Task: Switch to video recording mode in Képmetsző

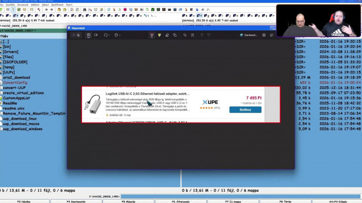Action: click(96, 35)
